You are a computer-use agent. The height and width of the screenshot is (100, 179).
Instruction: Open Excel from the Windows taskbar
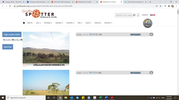[x=100, y=98]
